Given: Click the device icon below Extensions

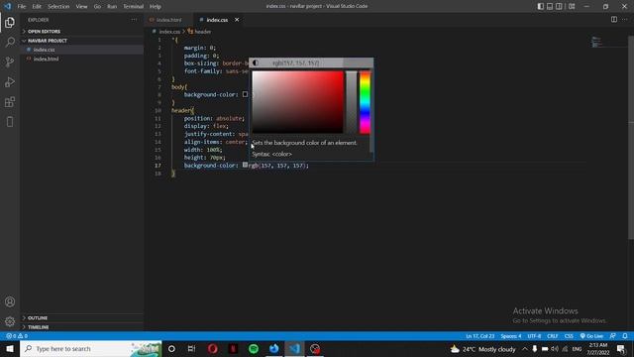Looking at the screenshot, I should pyautogui.click(x=10, y=121).
